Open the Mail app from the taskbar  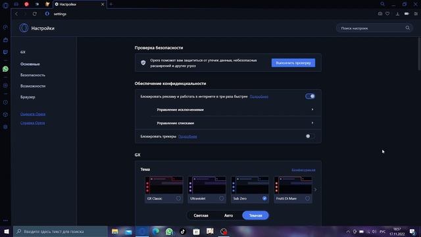pyautogui.click(x=129, y=231)
